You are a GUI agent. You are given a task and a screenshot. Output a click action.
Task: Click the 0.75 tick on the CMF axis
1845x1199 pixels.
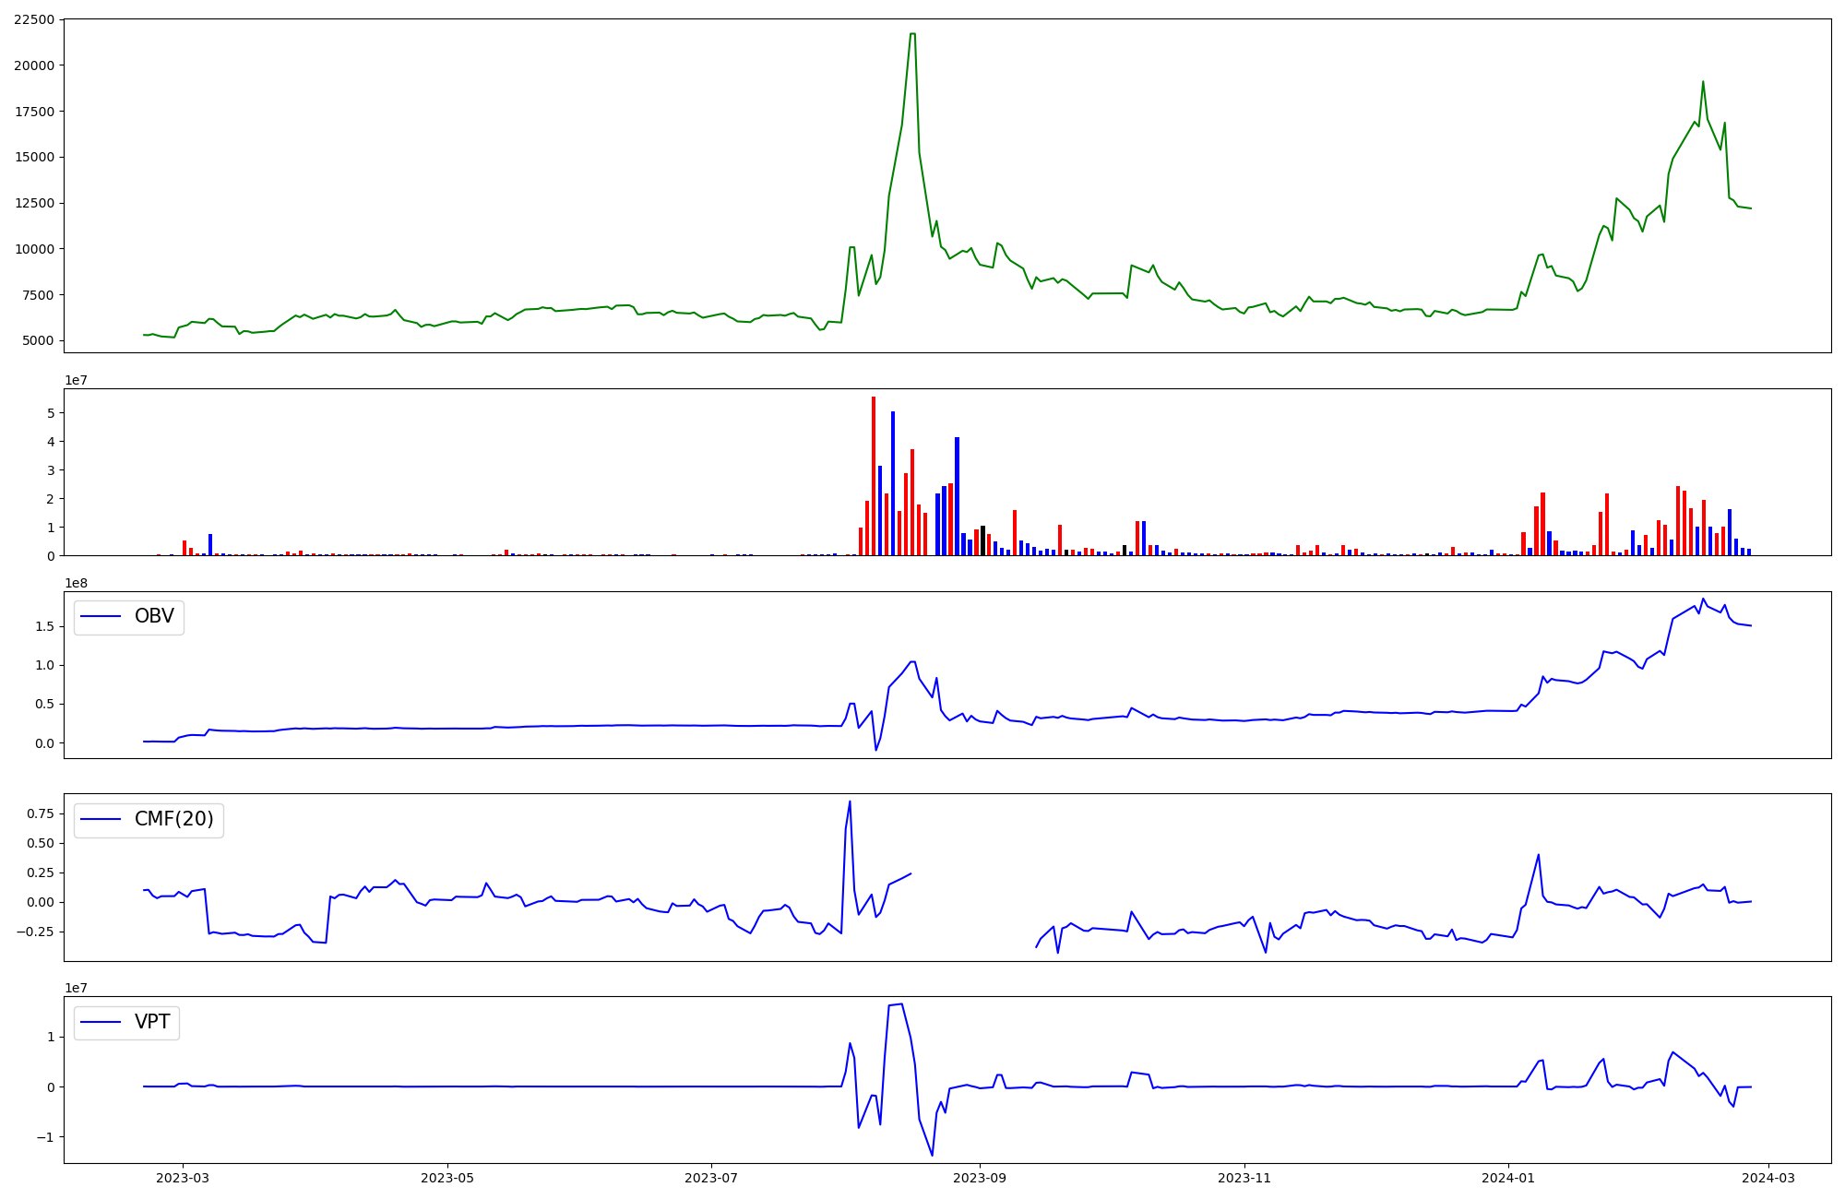(x=39, y=813)
